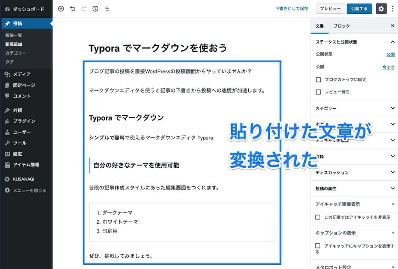Click paragraph starting 普段の記事作成スタイル

(x=154, y=187)
